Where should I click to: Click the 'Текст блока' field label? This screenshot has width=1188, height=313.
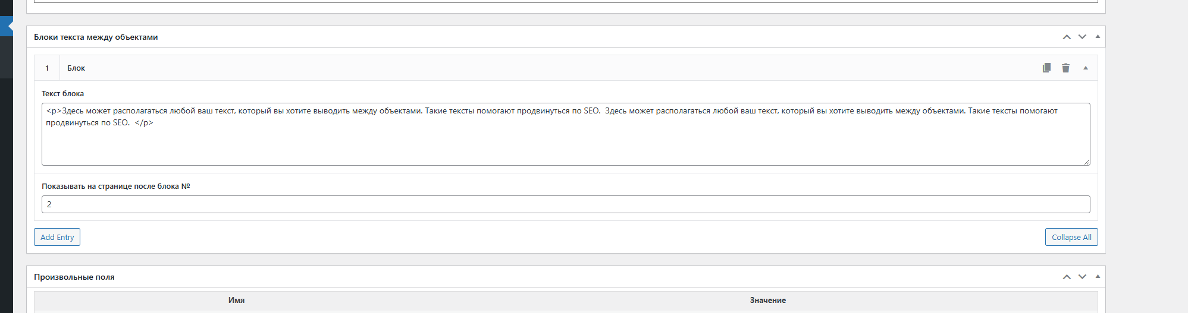click(x=62, y=94)
